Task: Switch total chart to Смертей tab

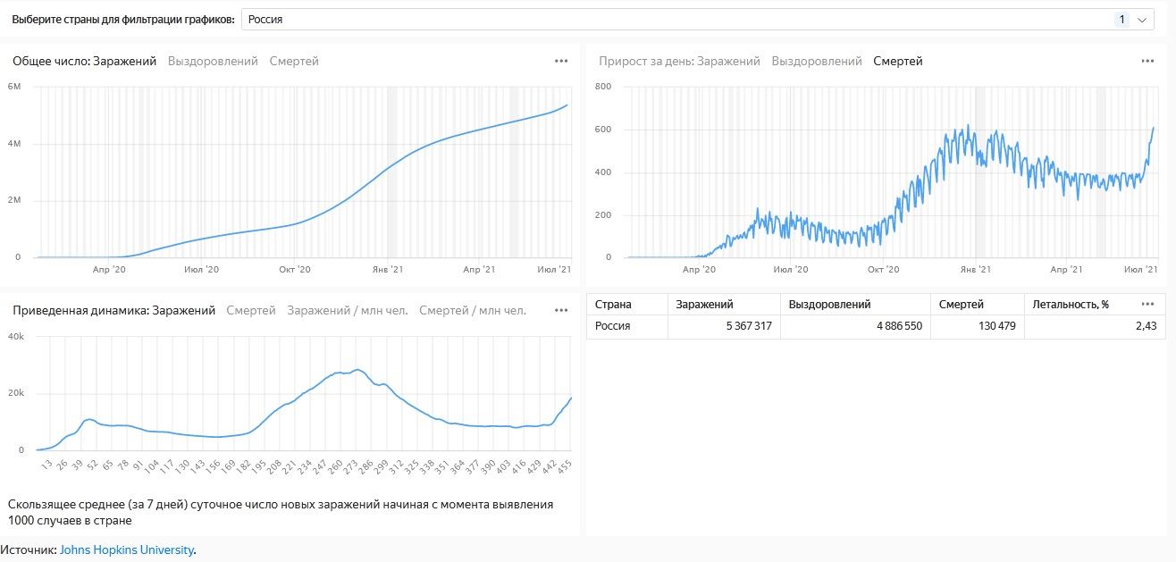Action: [x=294, y=61]
